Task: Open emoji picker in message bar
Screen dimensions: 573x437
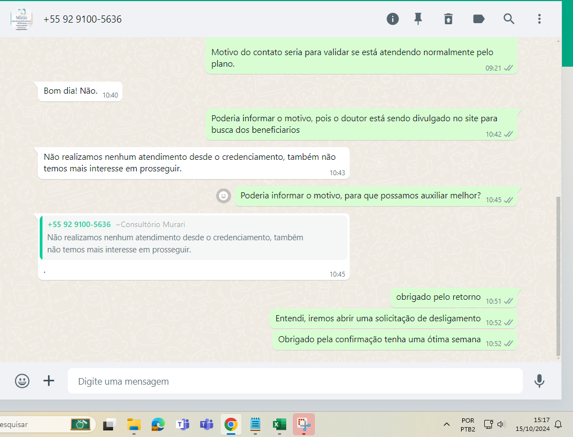Action: click(22, 381)
